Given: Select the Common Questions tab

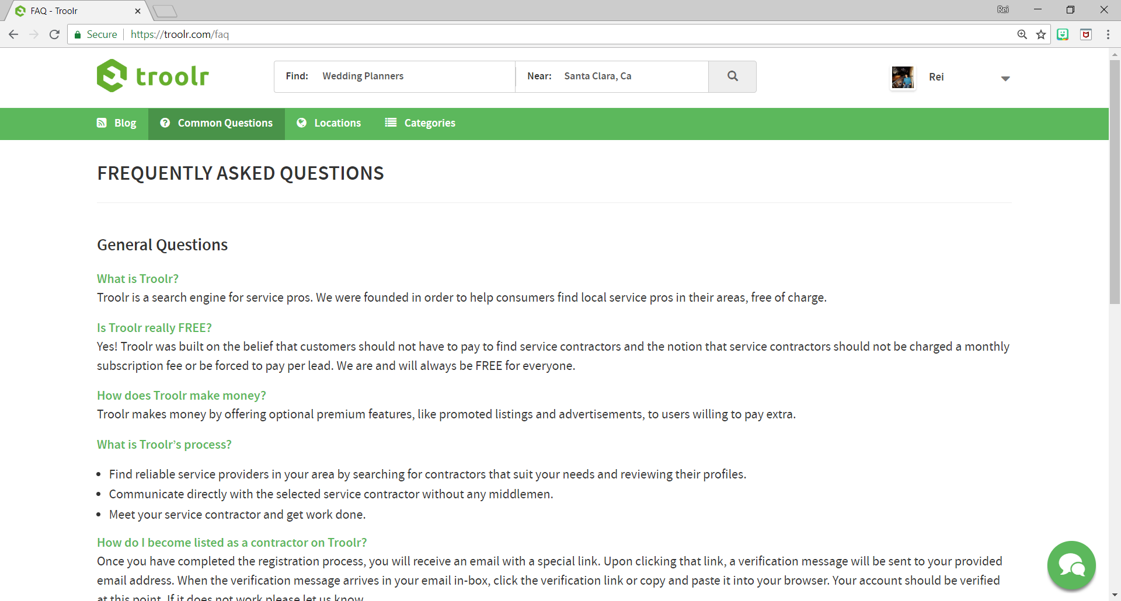Looking at the screenshot, I should [217, 123].
